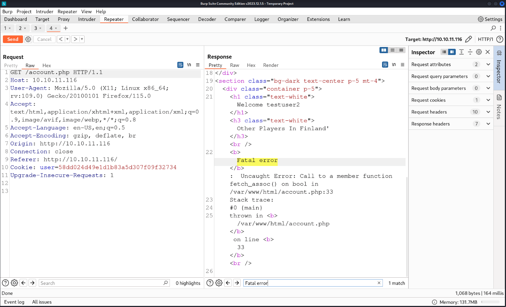
Task: Open request search help icon
Action: pyautogui.click(x=5, y=283)
